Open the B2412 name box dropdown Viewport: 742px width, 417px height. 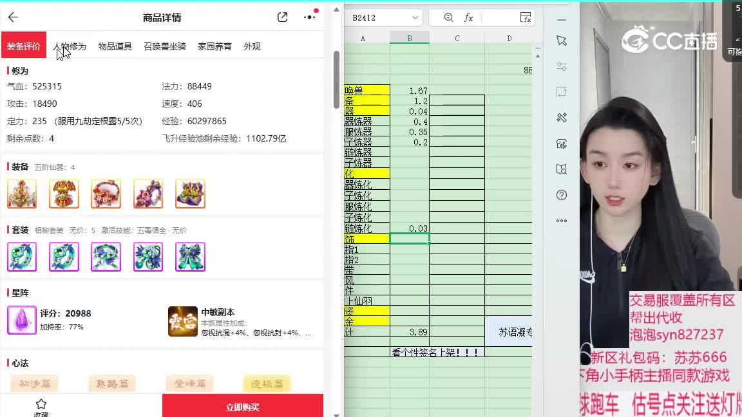click(x=415, y=17)
